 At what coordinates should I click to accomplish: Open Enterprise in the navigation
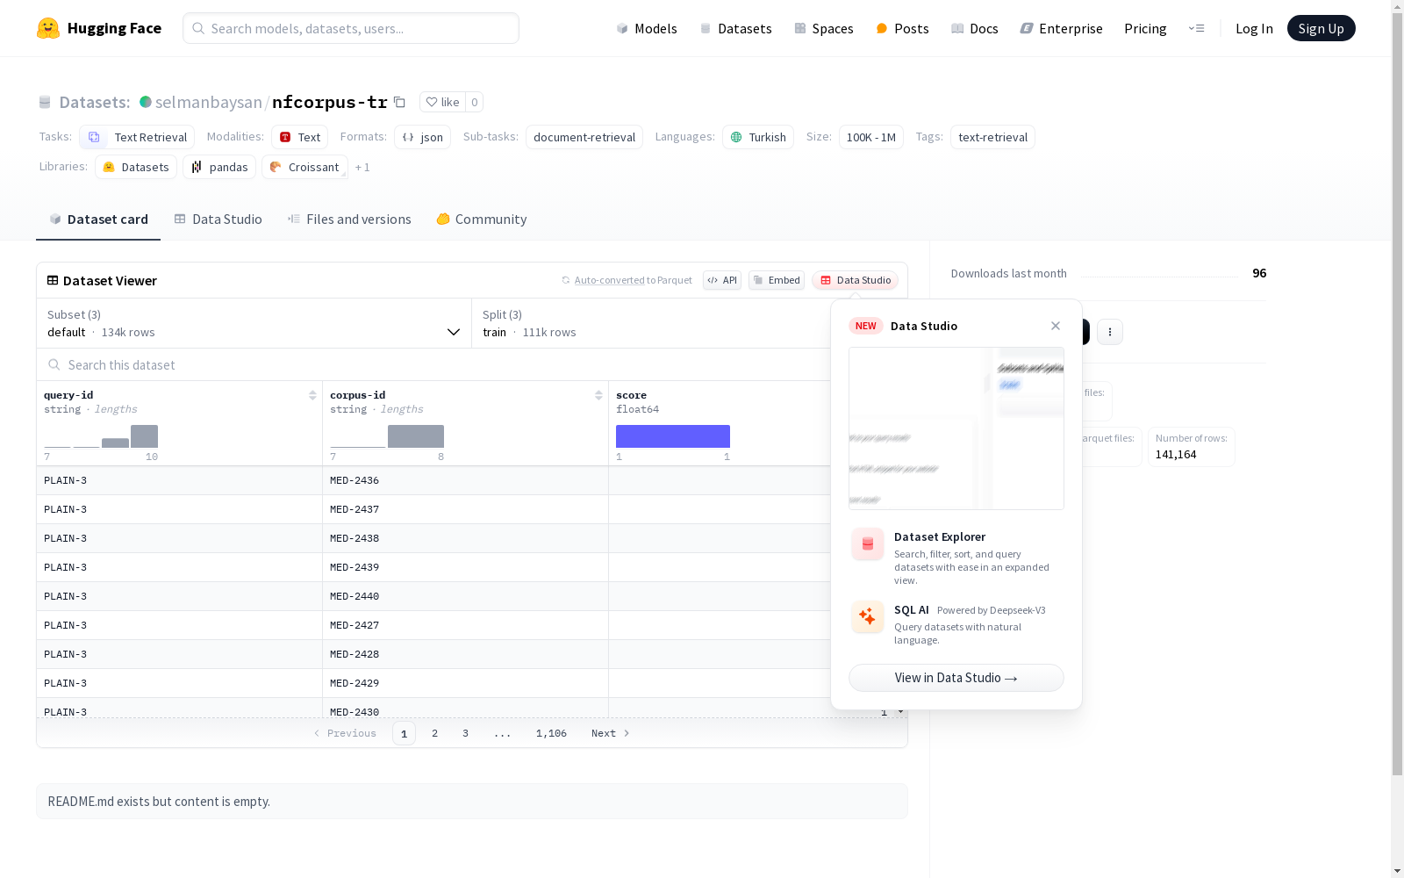pyautogui.click(x=1061, y=28)
